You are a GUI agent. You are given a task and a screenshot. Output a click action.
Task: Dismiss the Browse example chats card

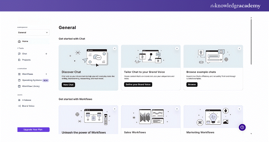[239, 48]
